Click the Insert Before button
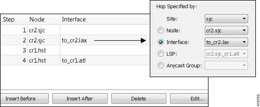This screenshot has height=107, width=260. click(x=24, y=98)
